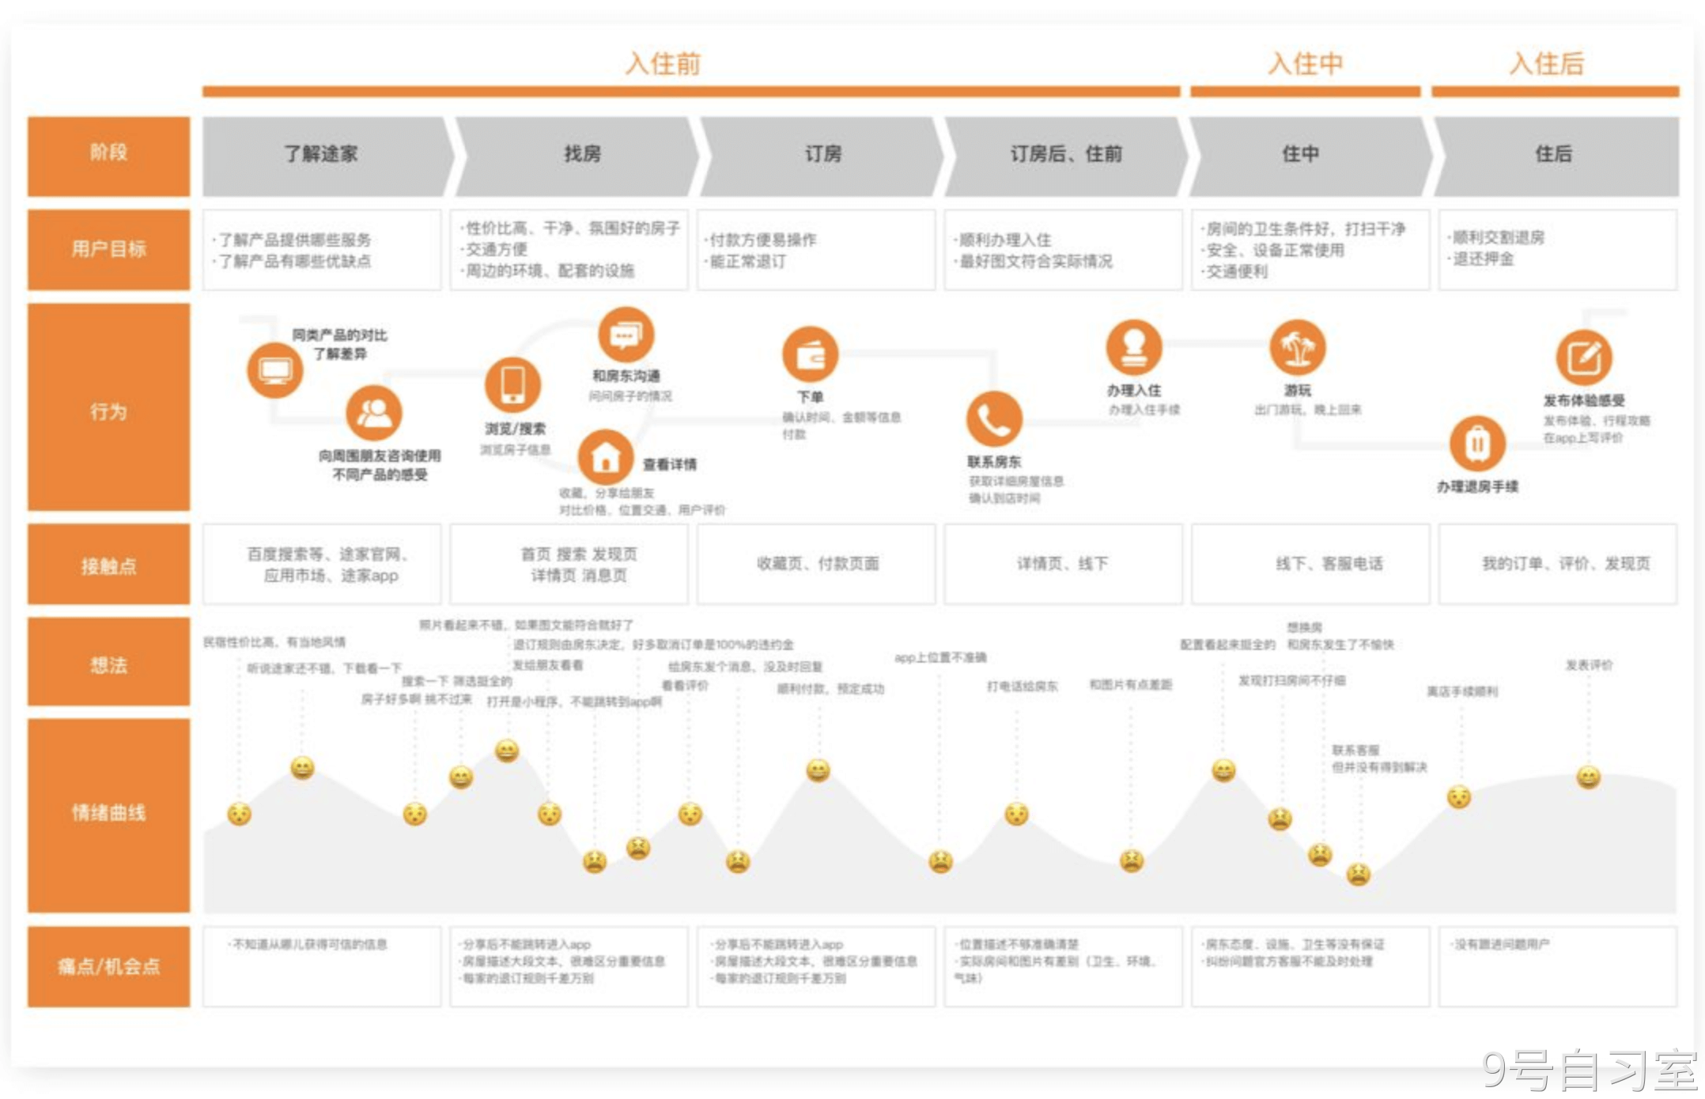1705x1099 pixels.
Task: Click the smiling emoji below 配置看起来挺全的
Action: point(1223,769)
